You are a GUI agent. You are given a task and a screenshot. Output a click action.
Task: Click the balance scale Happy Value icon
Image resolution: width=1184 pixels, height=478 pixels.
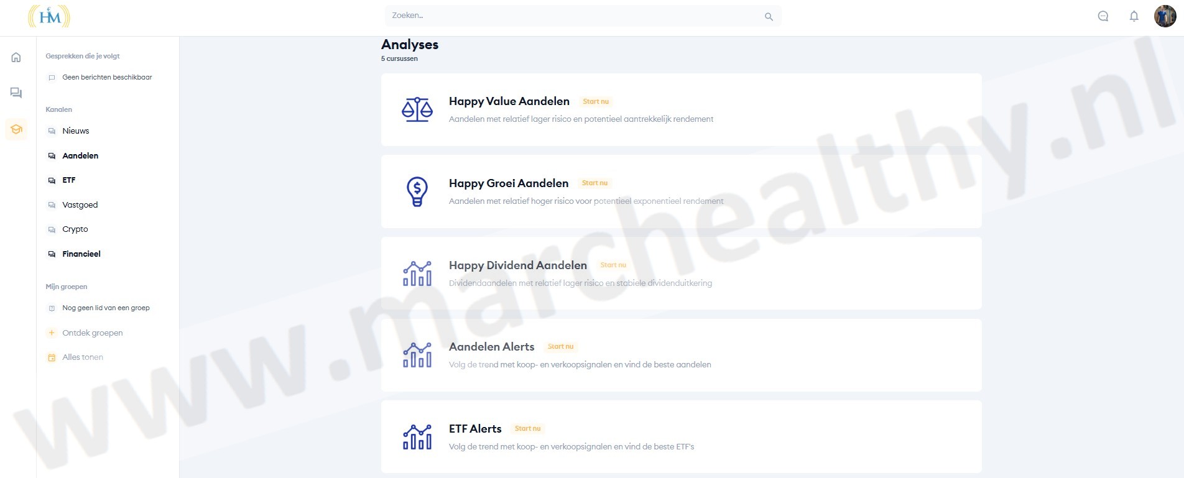coord(417,109)
